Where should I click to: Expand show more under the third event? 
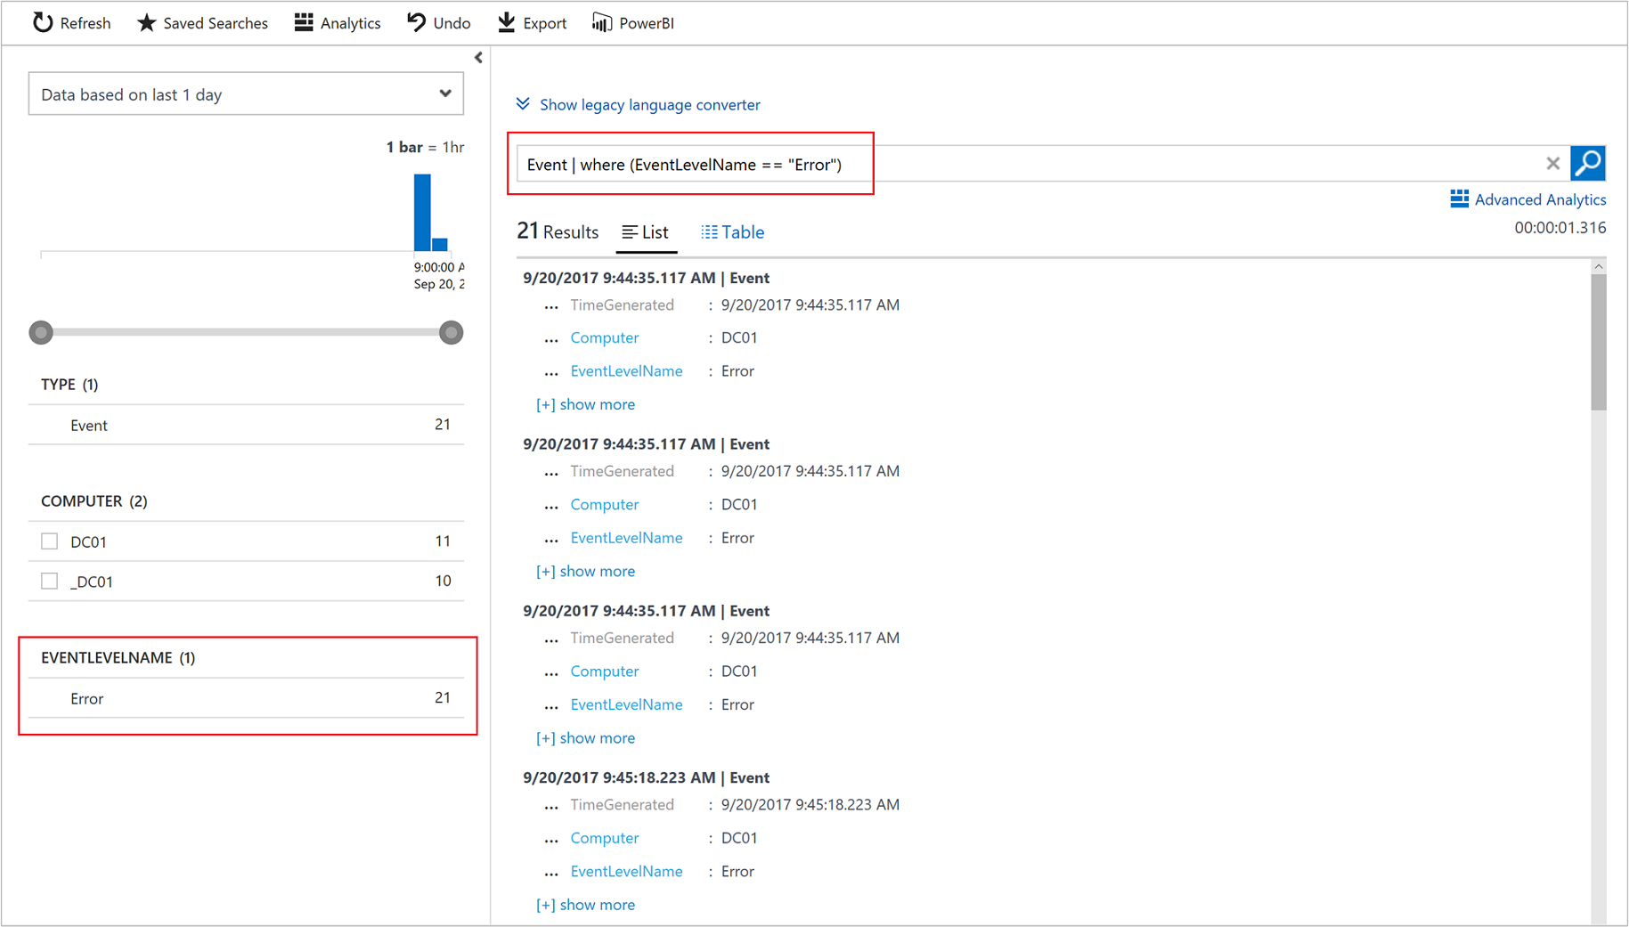pos(585,737)
